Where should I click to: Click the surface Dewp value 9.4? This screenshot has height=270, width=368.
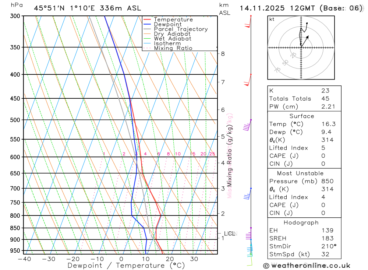[326, 132]
